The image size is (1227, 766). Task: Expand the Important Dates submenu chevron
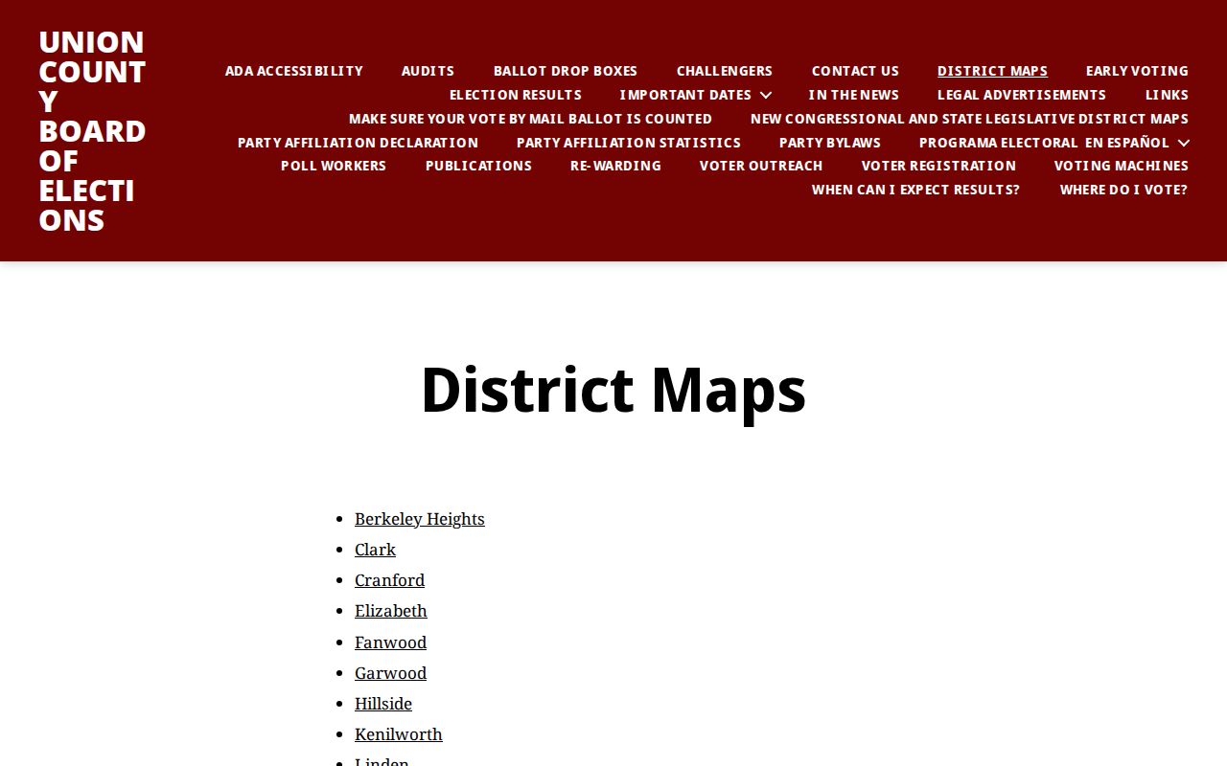click(765, 95)
